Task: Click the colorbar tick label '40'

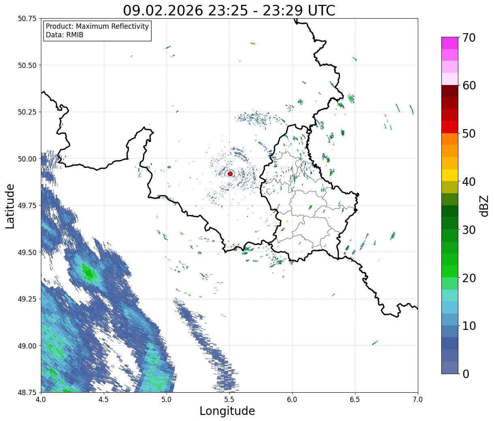Action: point(468,181)
